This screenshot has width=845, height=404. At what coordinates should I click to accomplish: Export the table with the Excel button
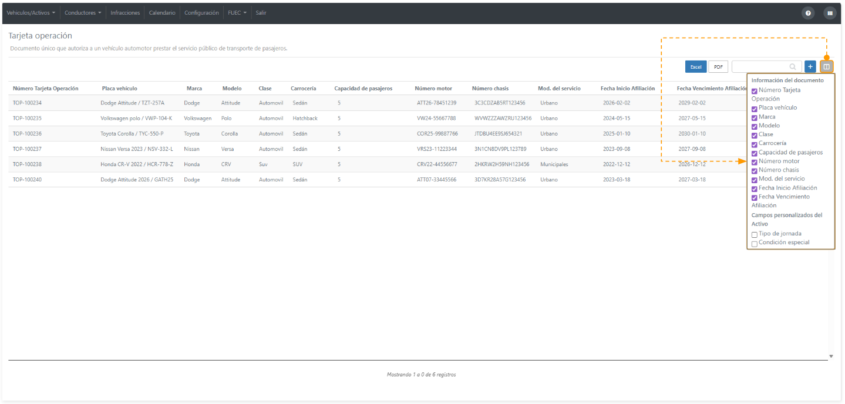point(696,67)
